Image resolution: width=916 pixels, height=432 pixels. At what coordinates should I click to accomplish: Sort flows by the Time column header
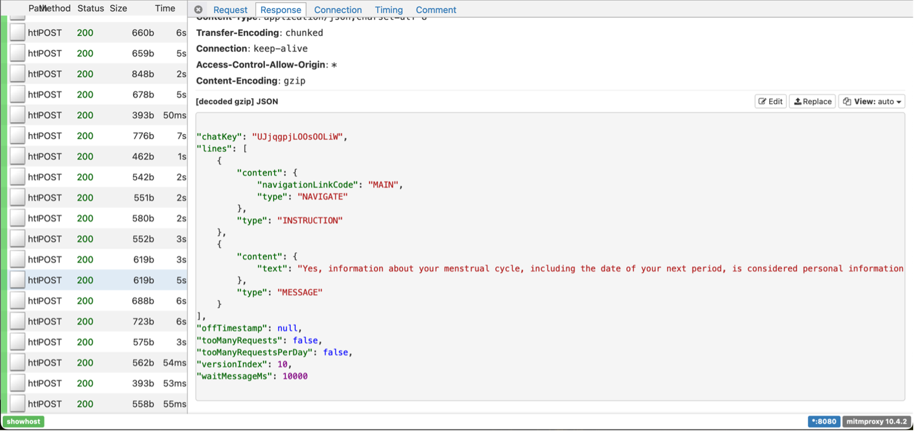tap(165, 9)
